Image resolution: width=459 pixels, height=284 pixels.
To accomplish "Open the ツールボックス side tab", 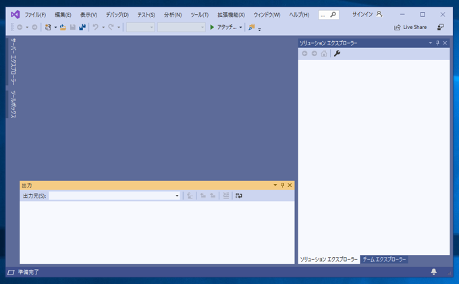I will click(x=13, y=105).
